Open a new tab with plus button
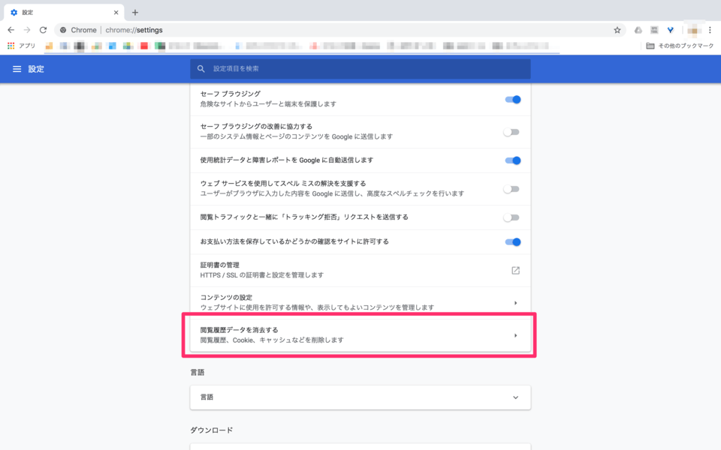The image size is (721, 450). click(135, 13)
